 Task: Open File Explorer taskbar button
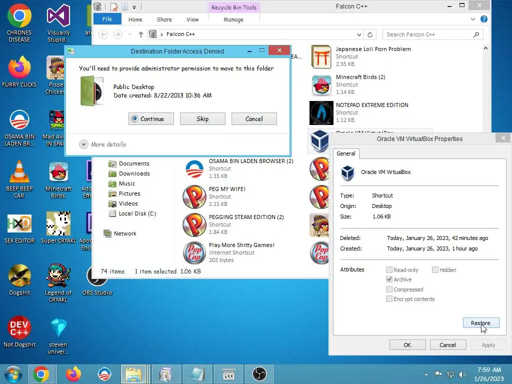tap(134, 374)
